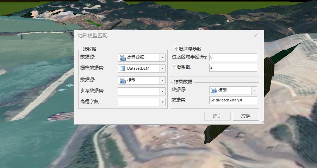The width and height of the screenshot is (317, 168).
Task: Click the empty 参考数据集 combo box
Action: [142, 91]
